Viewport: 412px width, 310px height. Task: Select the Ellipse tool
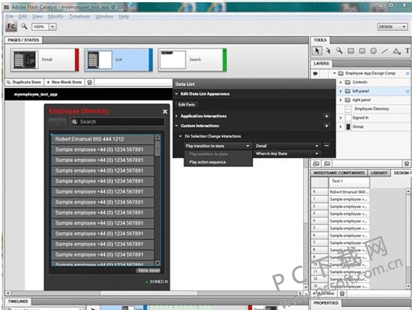(x=374, y=51)
